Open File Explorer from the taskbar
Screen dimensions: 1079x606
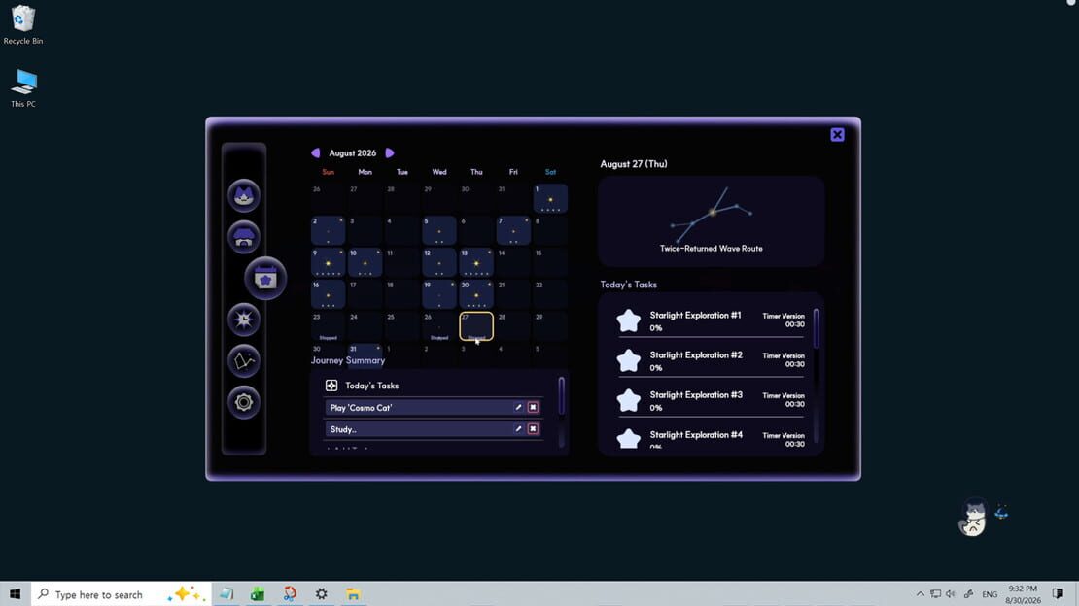353,594
